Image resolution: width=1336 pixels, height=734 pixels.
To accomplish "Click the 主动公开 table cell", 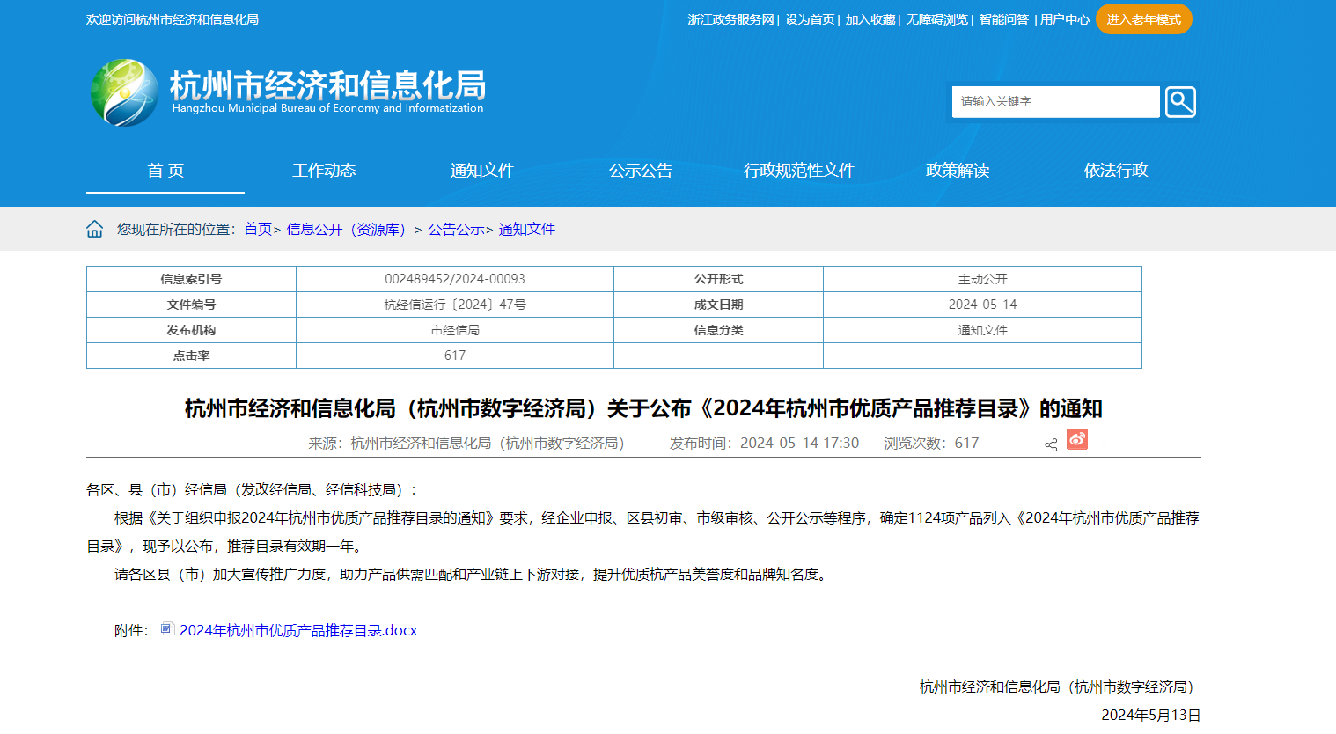I will (982, 279).
